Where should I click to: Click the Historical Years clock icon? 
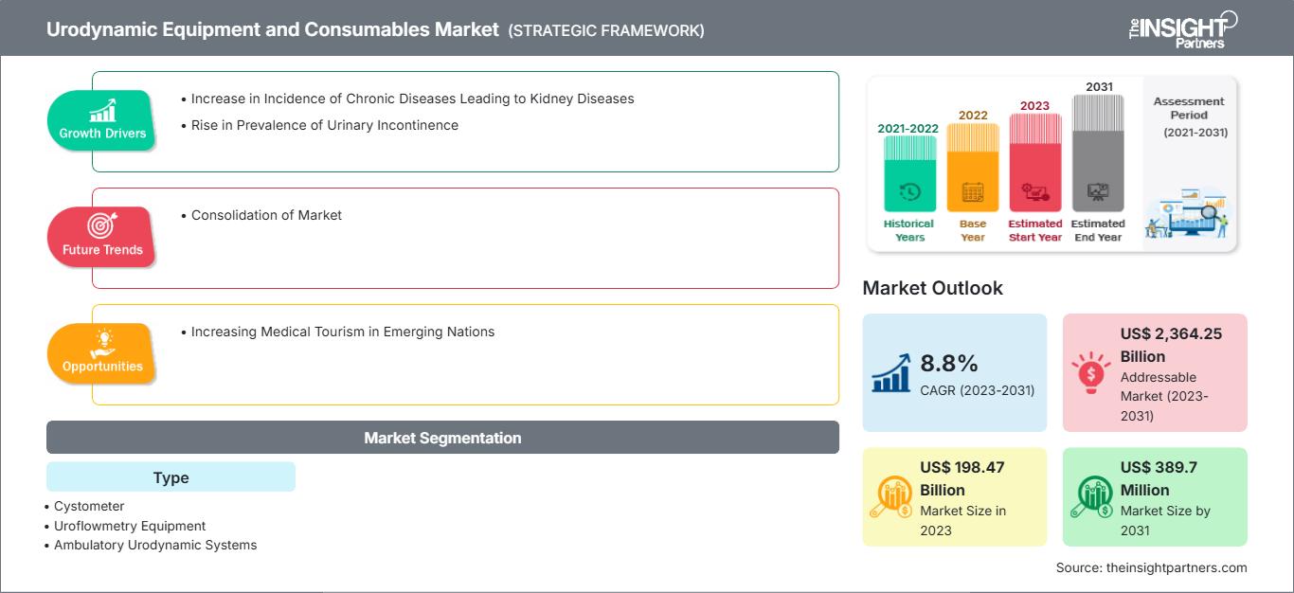coord(908,192)
